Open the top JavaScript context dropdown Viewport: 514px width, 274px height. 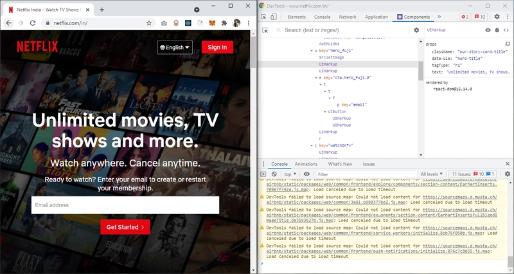pyautogui.click(x=290, y=174)
